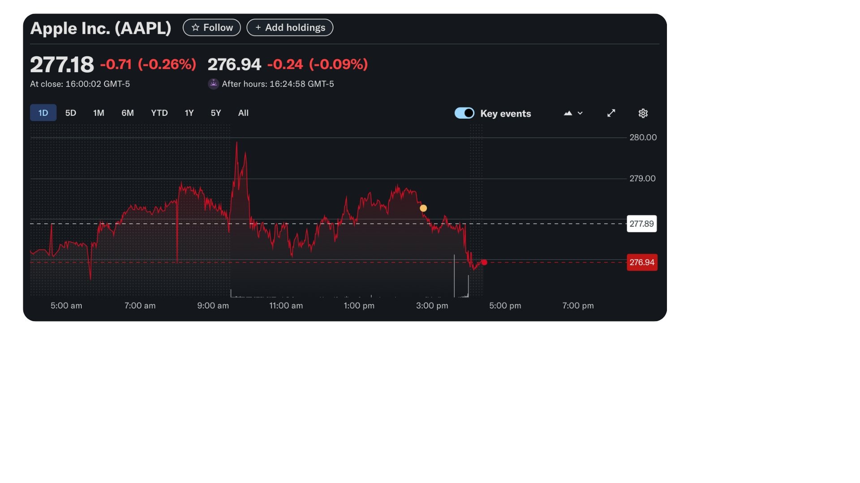Click the 276.94 price axis label
This screenshot has width=860, height=483.
pos(642,263)
